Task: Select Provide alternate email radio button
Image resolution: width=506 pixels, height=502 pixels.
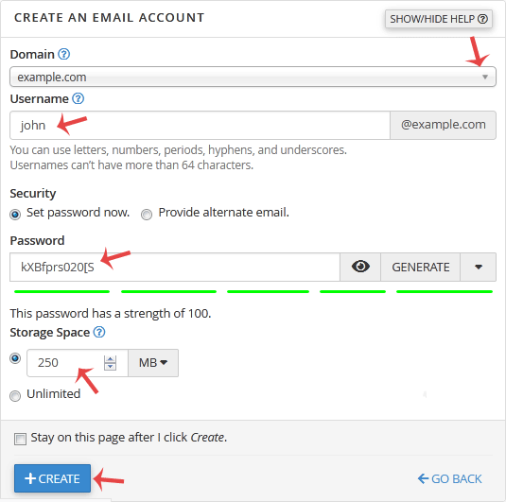Action: [147, 215]
